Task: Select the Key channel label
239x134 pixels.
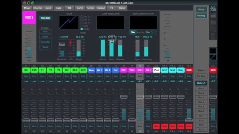Action: pyautogui.click(x=115, y=70)
